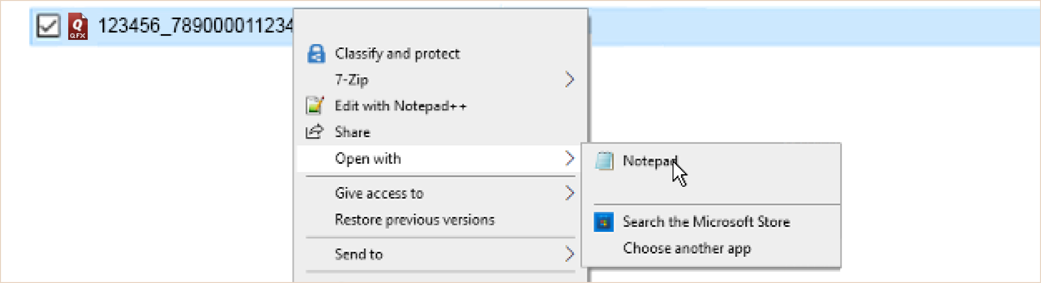Click the Share arrow icon

(314, 132)
